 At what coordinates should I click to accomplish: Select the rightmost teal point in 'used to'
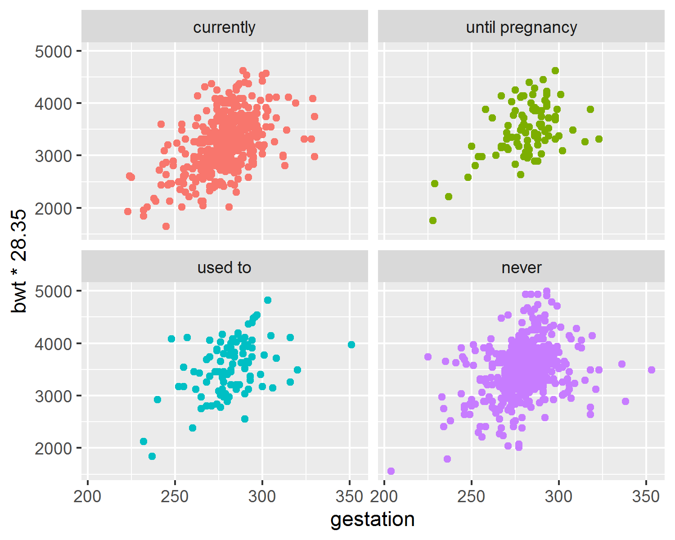(351, 345)
